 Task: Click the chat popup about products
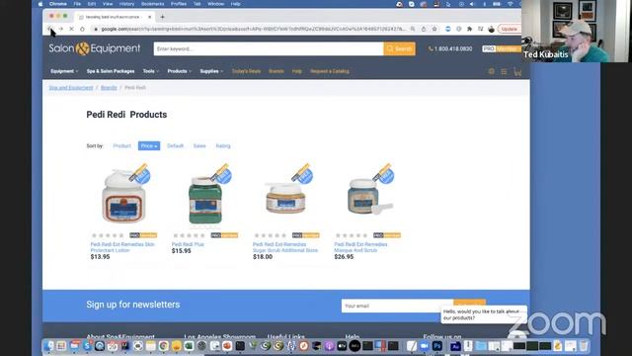click(483, 314)
